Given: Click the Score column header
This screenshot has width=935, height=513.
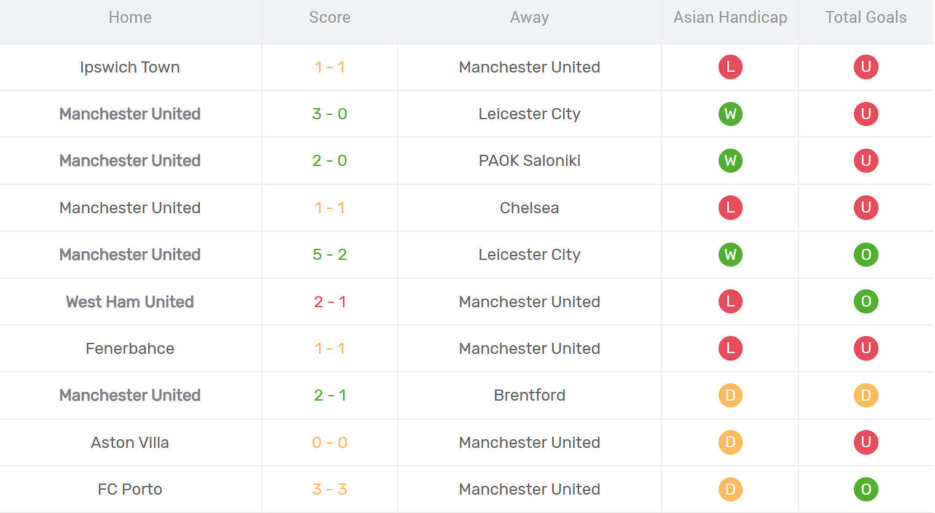Looking at the screenshot, I should coord(329,17).
